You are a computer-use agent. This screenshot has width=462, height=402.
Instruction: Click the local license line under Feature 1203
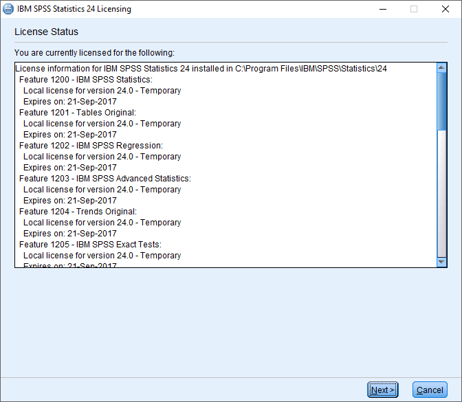click(102, 190)
